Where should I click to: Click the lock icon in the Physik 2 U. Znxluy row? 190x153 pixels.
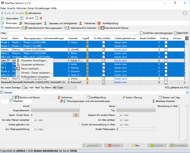pyautogui.click(x=87, y=78)
